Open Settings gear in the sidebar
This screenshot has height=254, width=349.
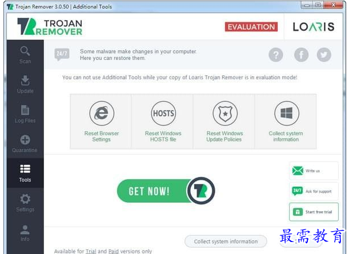tap(25, 203)
